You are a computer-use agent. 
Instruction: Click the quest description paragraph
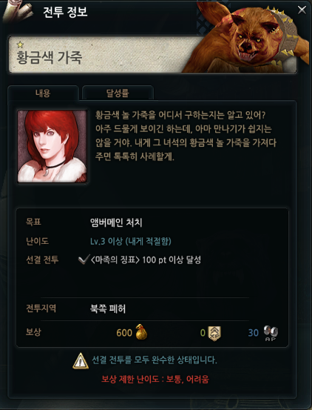[x=186, y=136]
